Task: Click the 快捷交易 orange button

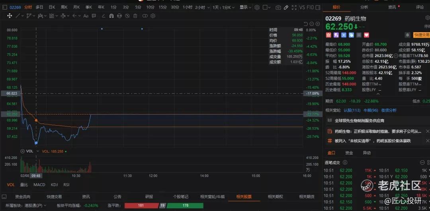Action: point(422,35)
